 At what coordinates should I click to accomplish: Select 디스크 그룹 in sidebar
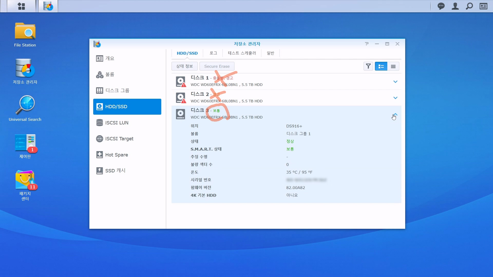[x=117, y=91]
